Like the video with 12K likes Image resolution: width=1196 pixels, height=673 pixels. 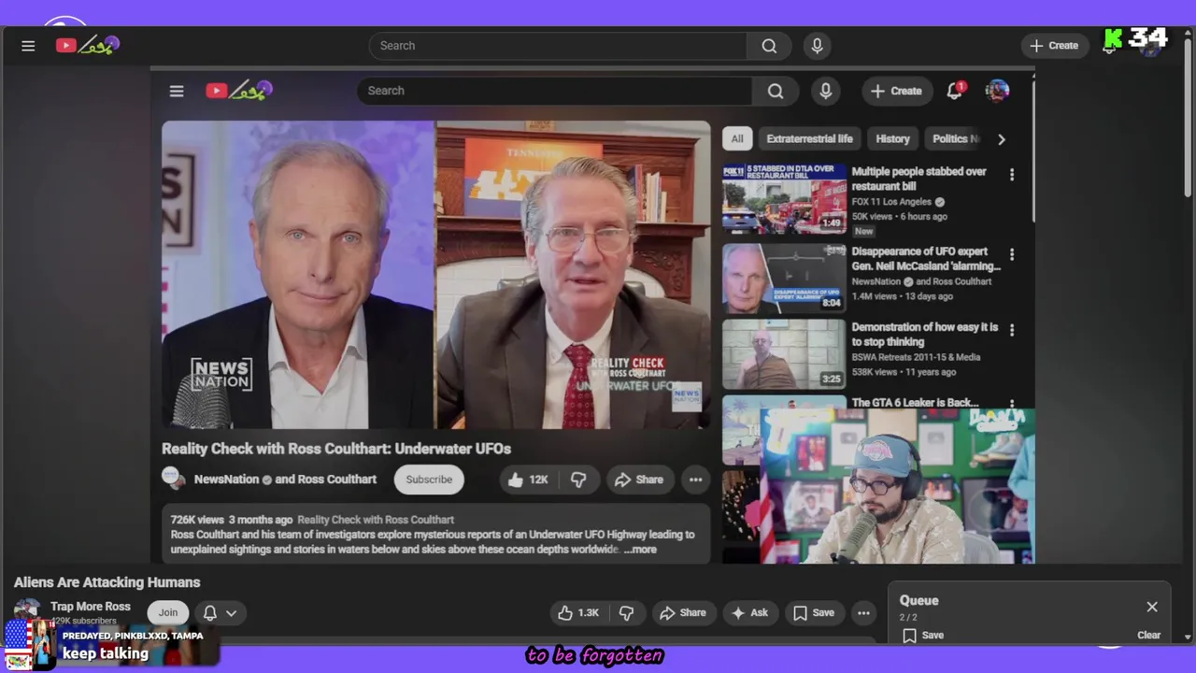[527, 480]
